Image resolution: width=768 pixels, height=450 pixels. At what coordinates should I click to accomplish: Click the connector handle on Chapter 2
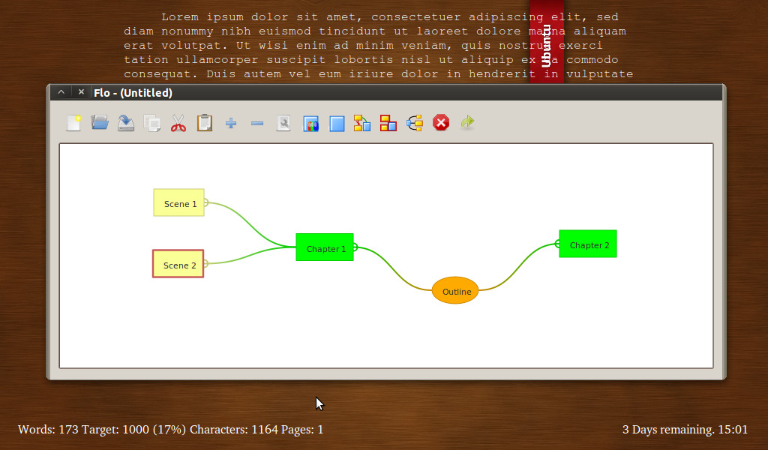(557, 244)
